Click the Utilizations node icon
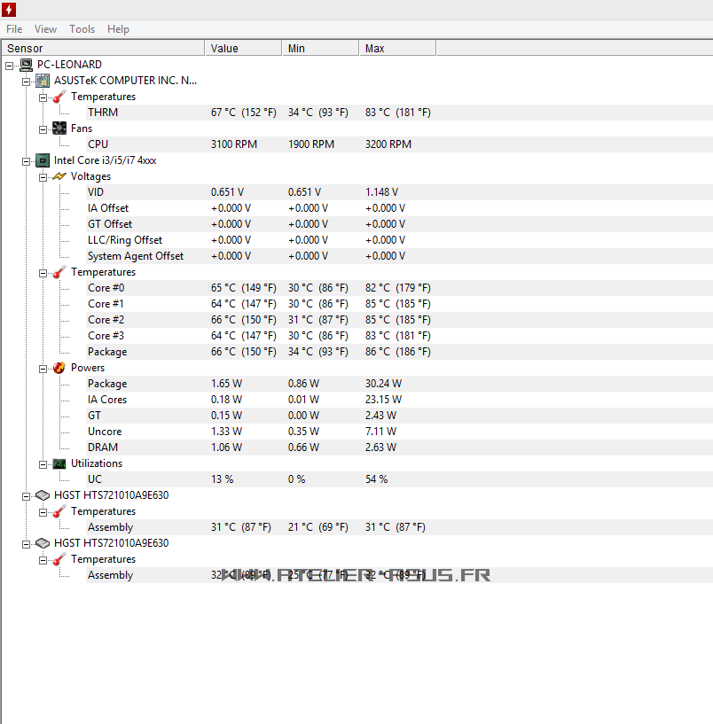713x724 pixels. 59,463
